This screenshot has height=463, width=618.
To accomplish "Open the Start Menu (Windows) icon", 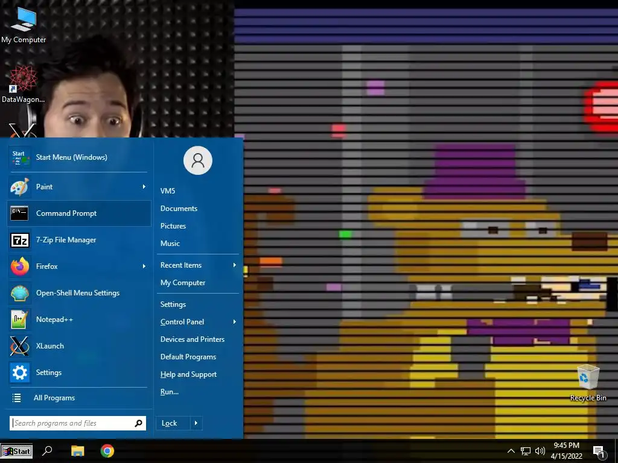I will click(x=20, y=157).
